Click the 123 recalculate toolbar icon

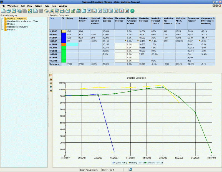click(x=57, y=11)
